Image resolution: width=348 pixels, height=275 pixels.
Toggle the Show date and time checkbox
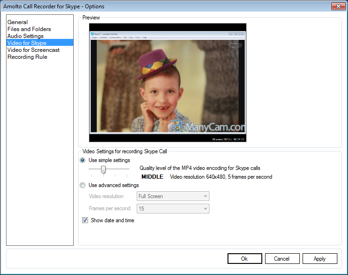85,220
